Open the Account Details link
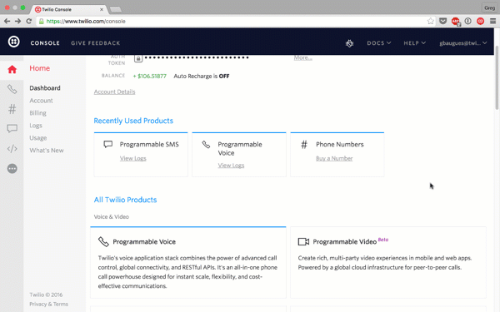Image resolution: width=500 pixels, height=312 pixels. click(114, 92)
